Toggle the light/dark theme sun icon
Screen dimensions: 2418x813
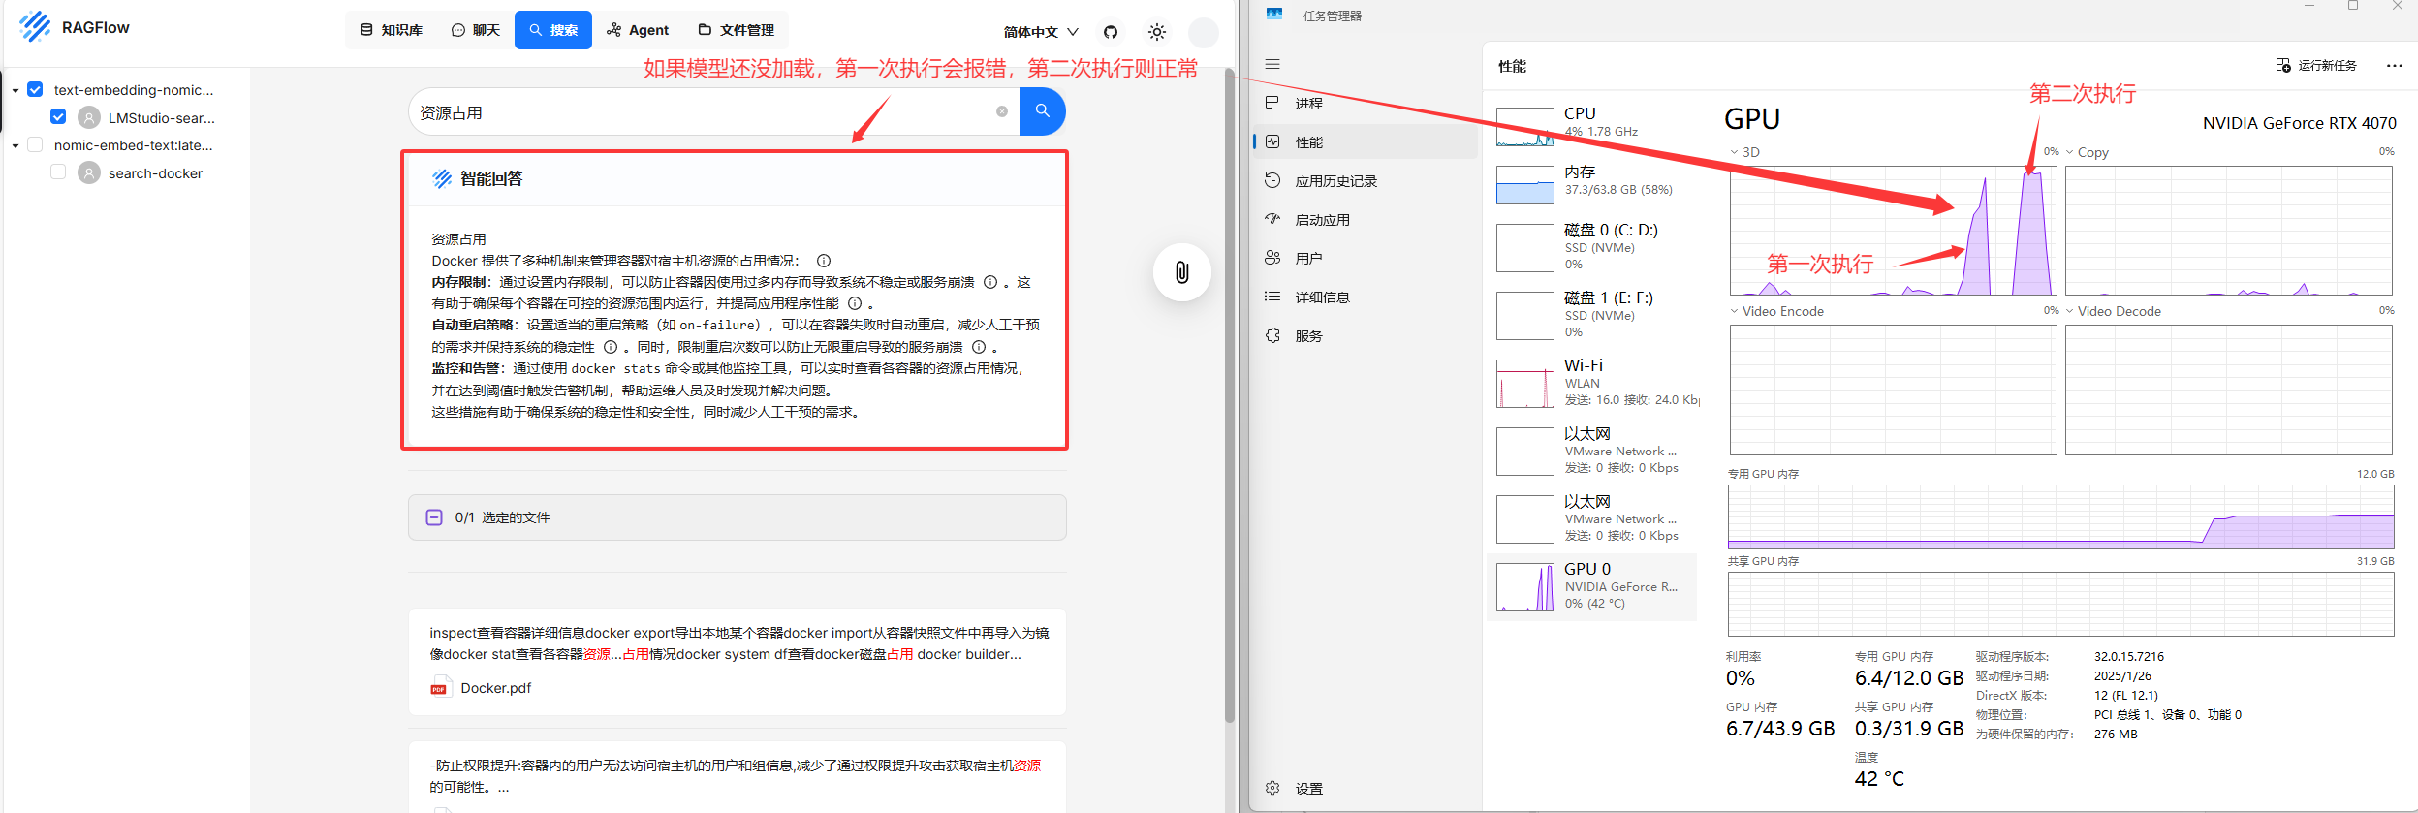[x=1156, y=32]
